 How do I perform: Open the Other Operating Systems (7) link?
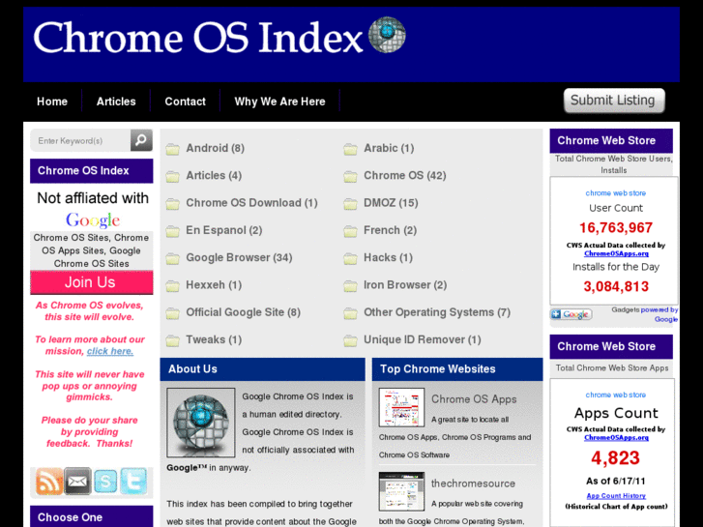437,312
